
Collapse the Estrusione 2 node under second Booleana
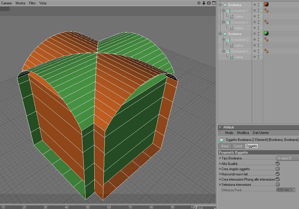(224, 40)
